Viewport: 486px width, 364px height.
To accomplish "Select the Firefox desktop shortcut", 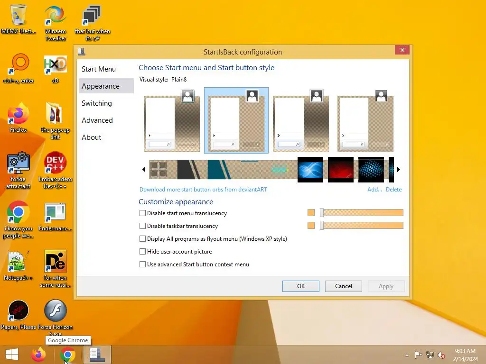I will point(19,118).
